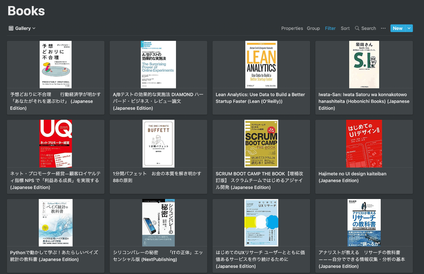Viewport: 424px width, 274px height.
Task: Expand the Gallery view dropdown chevron
Action: (x=33, y=28)
